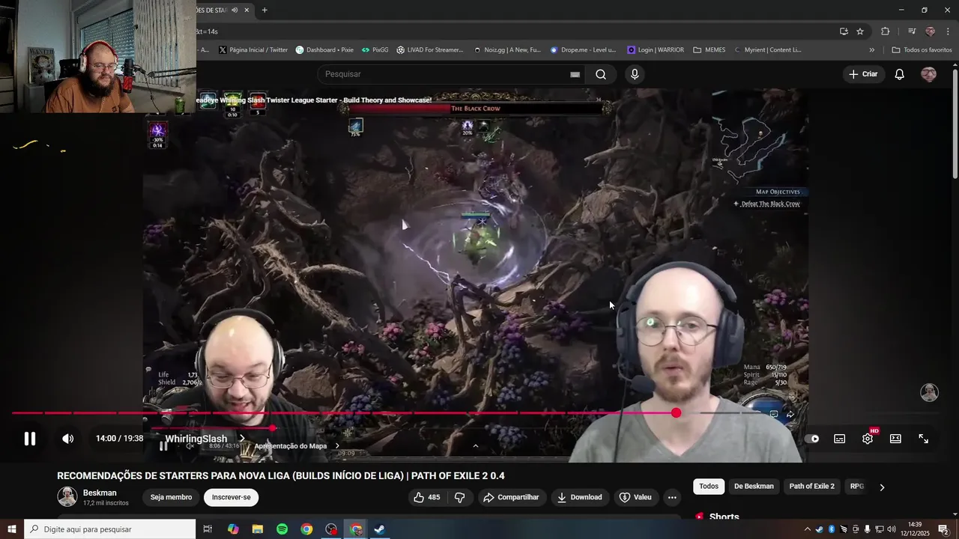959x539 pixels.
Task: Open Spotify from the taskbar
Action: [282, 529]
